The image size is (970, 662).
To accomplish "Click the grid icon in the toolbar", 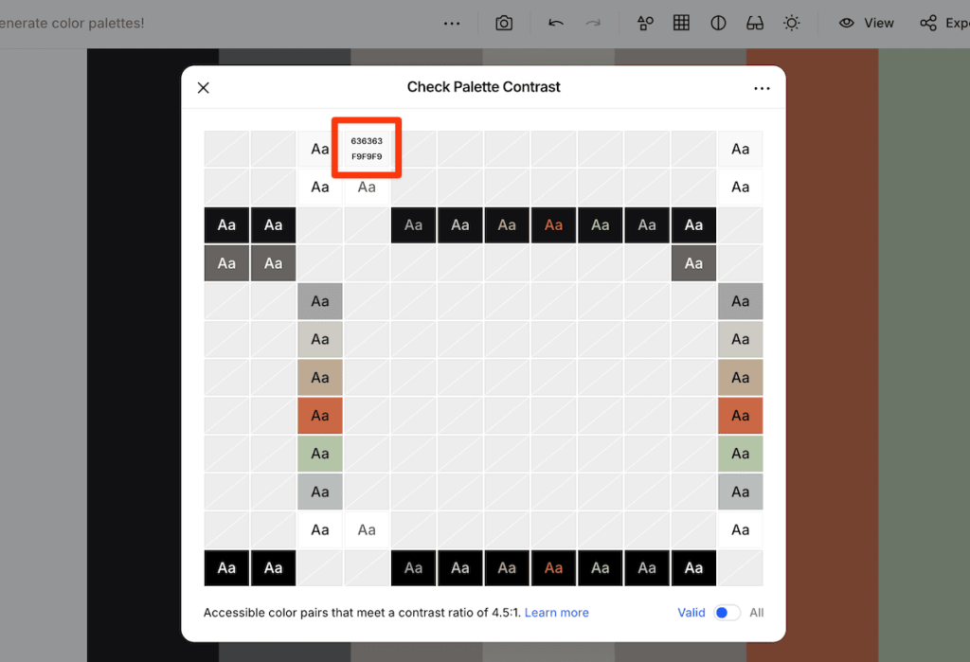I will click(681, 24).
